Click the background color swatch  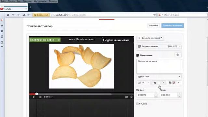[x=174, y=83]
